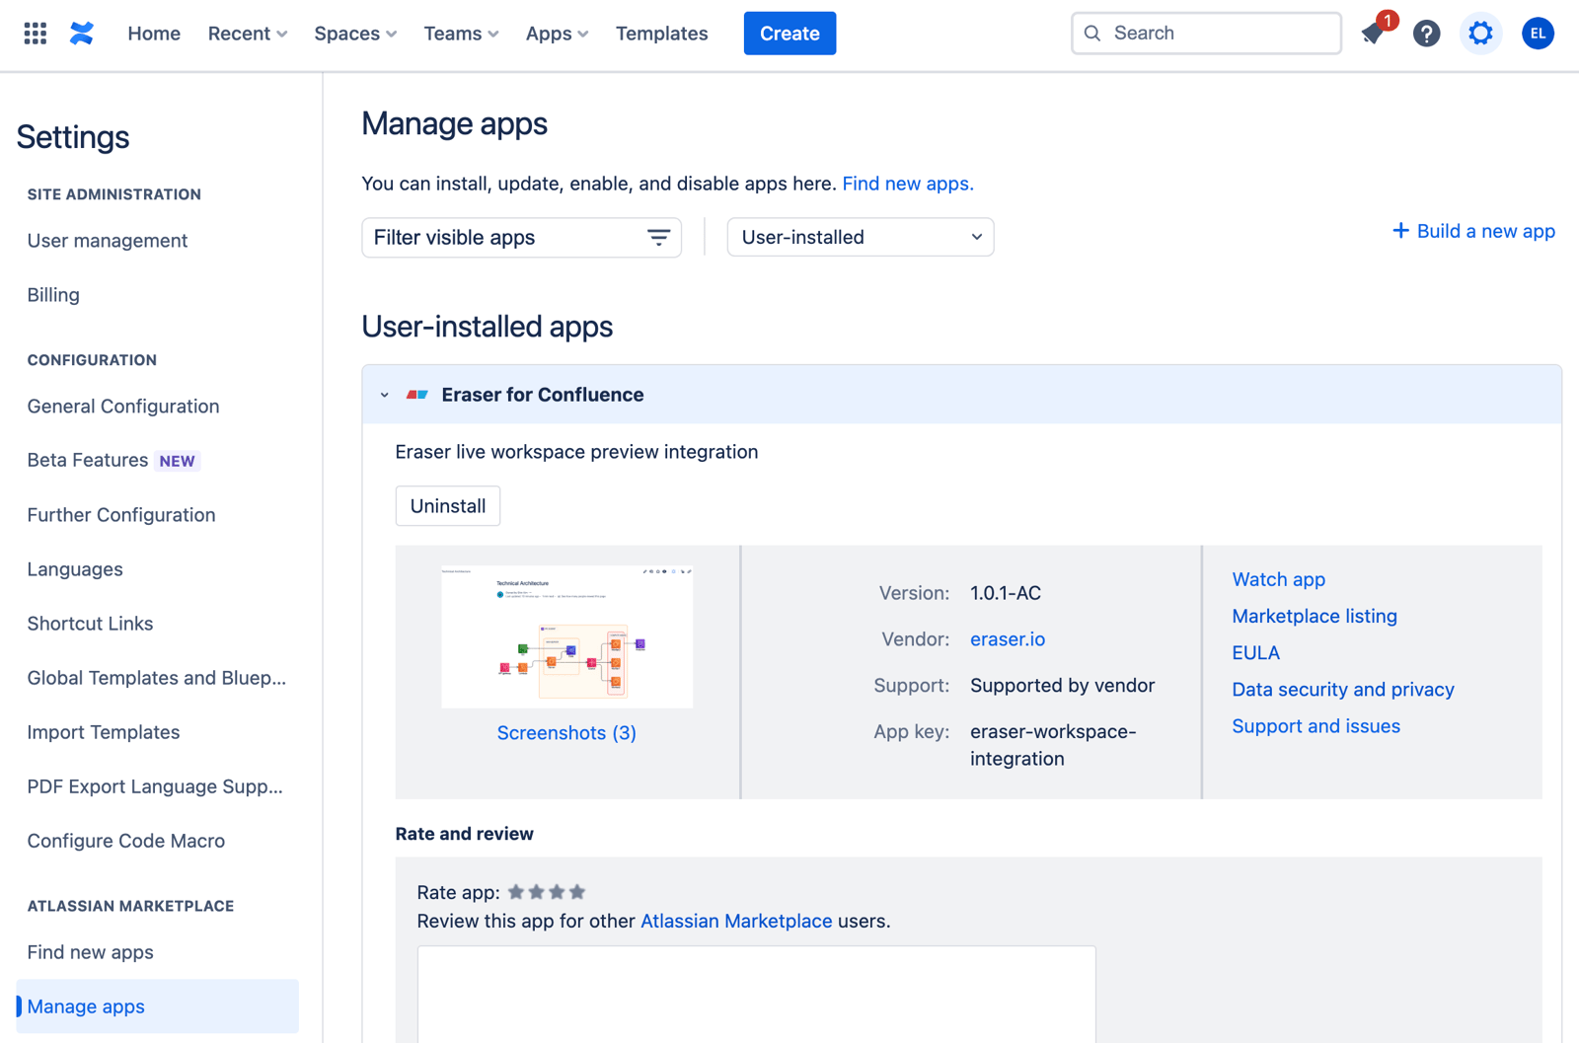Open User management in the sidebar

click(108, 241)
